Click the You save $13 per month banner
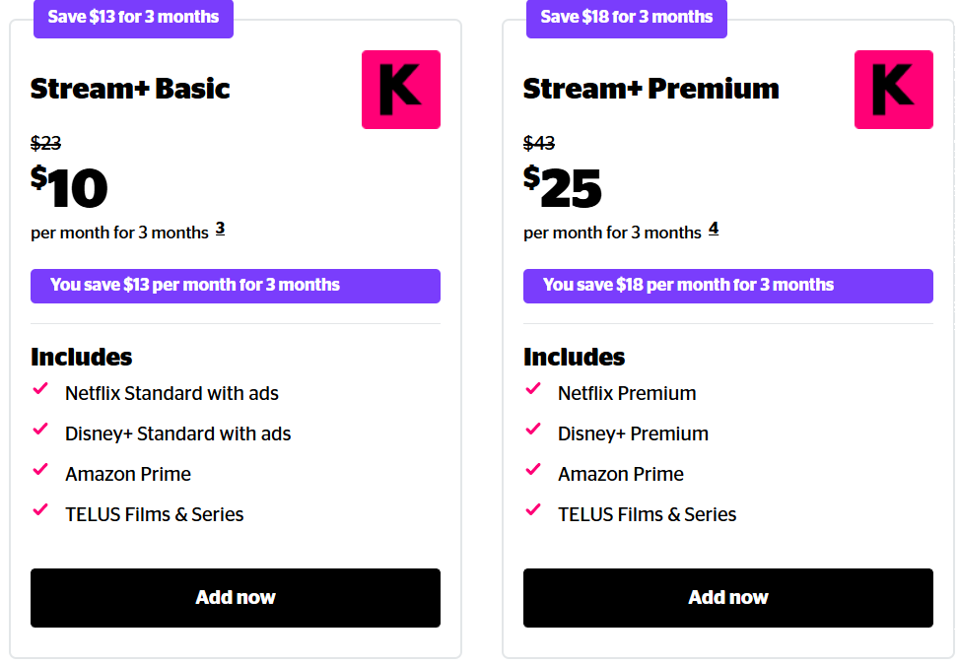 [x=236, y=286]
